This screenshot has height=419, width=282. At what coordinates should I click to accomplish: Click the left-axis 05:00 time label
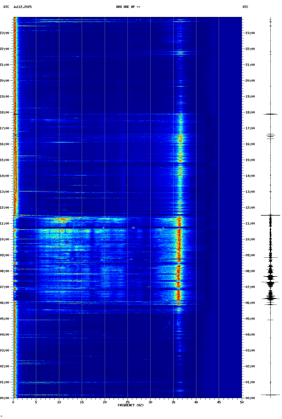[x=4, y=319]
